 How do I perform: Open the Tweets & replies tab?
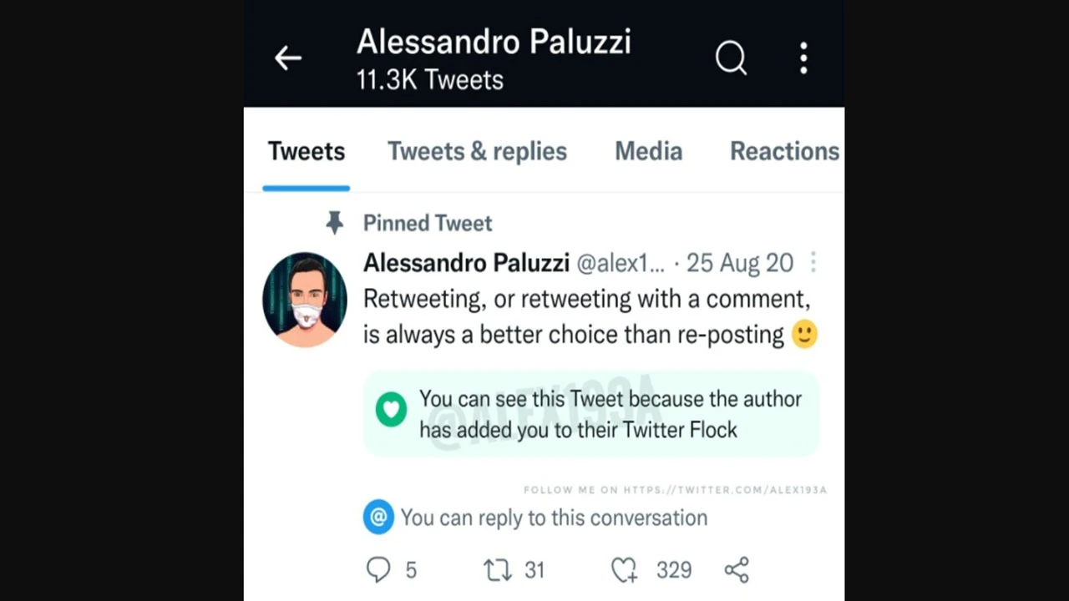click(x=477, y=151)
